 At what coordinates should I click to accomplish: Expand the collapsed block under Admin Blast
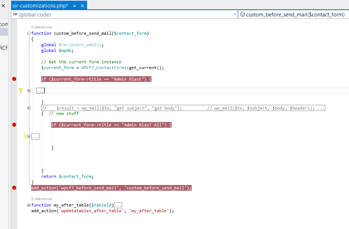pos(29,91)
